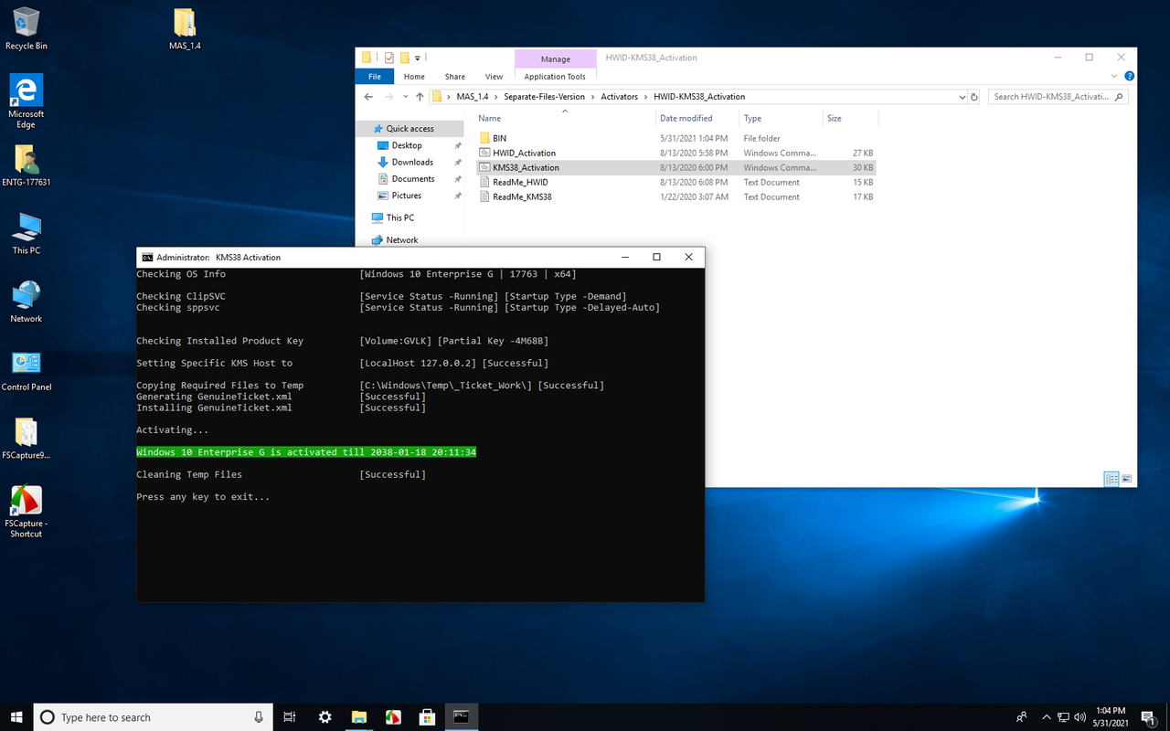Click the taskbar Type here to search box
Screen dimensions: 1170x731
[x=154, y=717]
